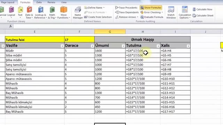Select the Müdir cell

35,51
